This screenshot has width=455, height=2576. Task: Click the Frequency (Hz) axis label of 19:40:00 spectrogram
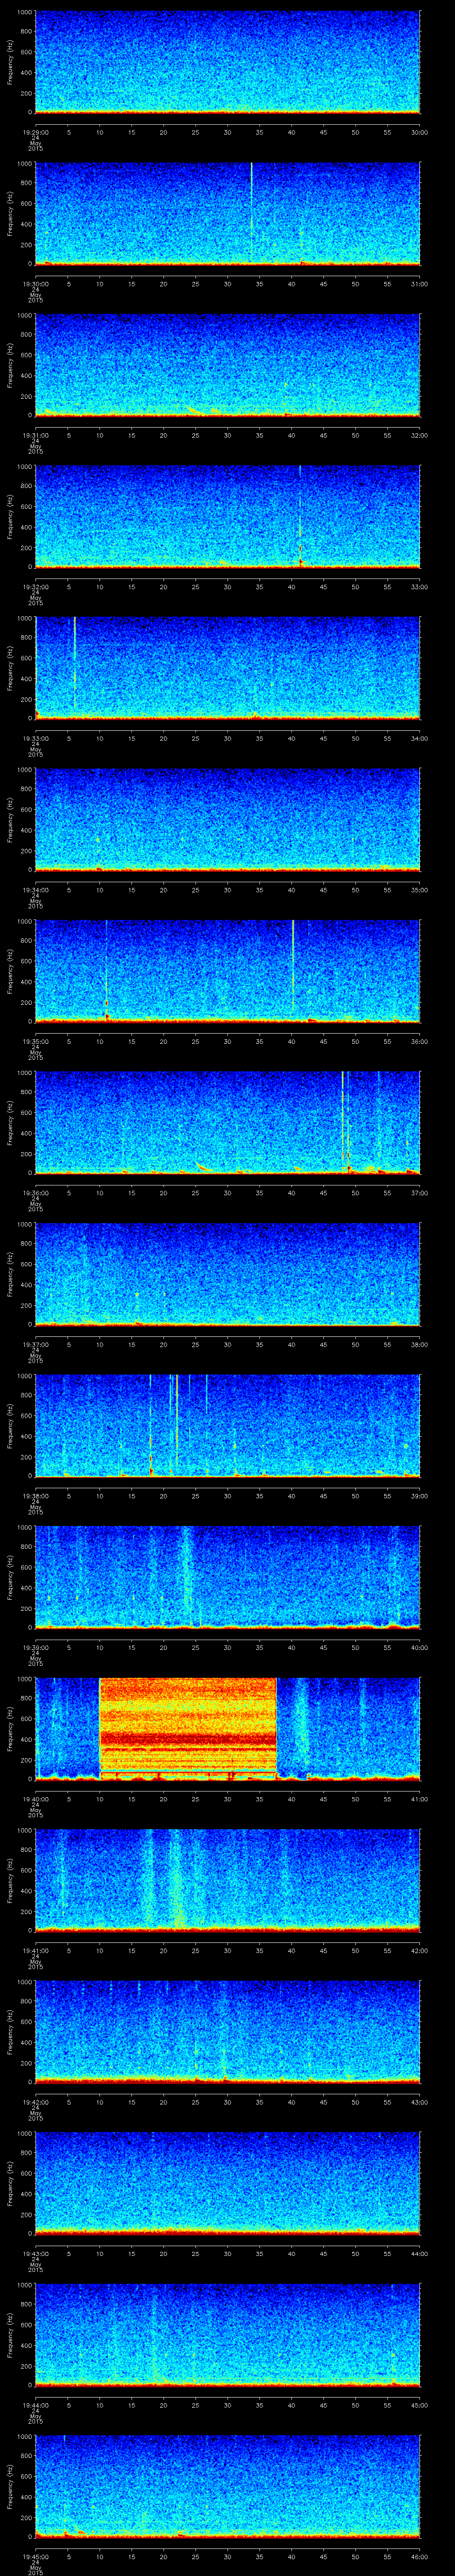click(11, 1729)
